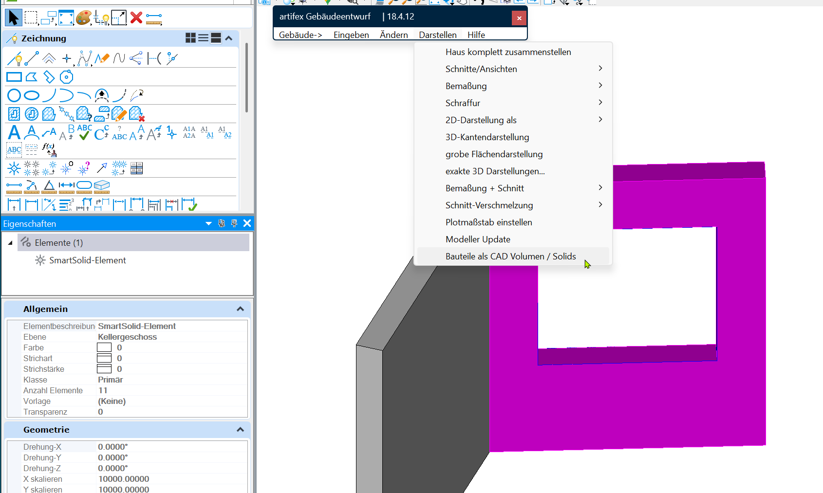The image size is (823, 493).
Task: Open the color palette painter icon
Action: [x=83, y=18]
